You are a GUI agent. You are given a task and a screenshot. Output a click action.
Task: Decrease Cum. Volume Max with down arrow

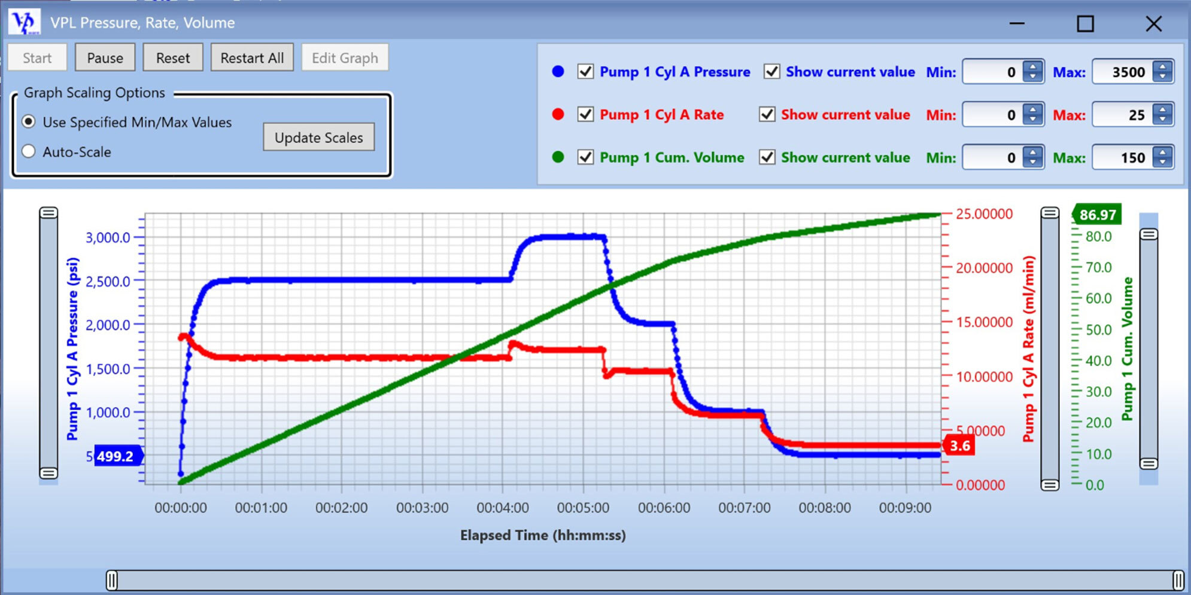1163,163
